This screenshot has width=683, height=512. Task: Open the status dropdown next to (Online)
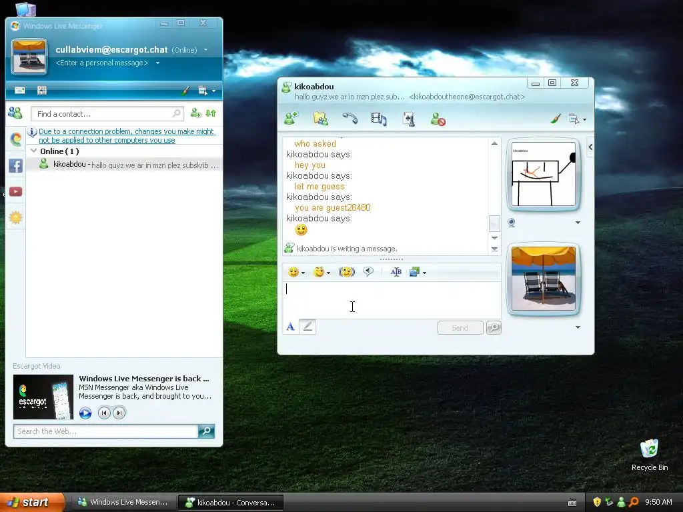(205, 49)
